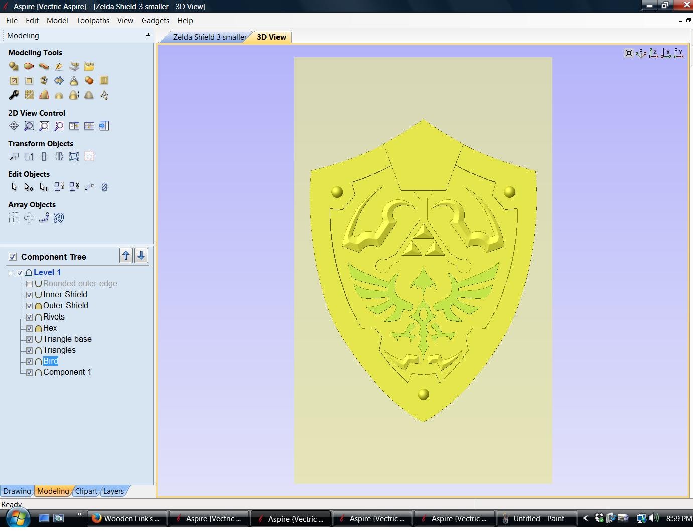This screenshot has height=532, width=693.
Task: Click the Move Selection transform icon
Action: 14,156
